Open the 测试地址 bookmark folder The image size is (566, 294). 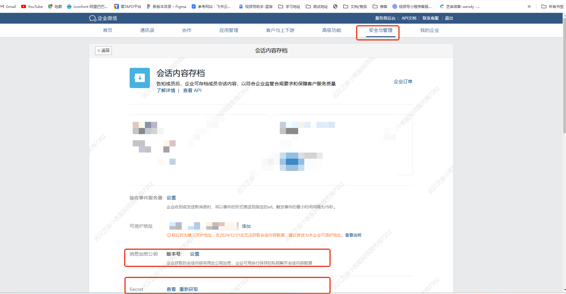317,6
